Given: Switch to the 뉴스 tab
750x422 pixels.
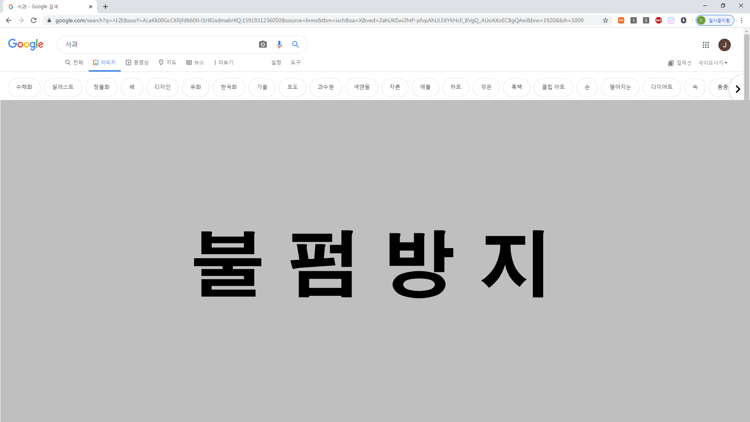Looking at the screenshot, I should click(x=195, y=63).
